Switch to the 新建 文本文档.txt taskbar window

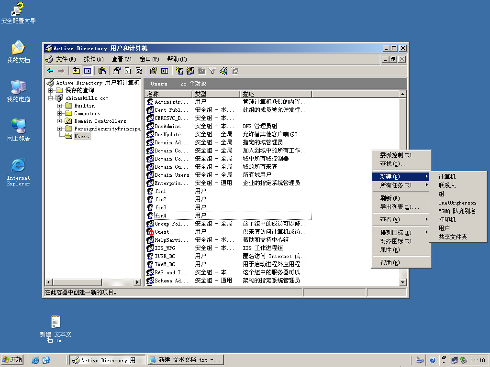pyautogui.click(x=186, y=360)
